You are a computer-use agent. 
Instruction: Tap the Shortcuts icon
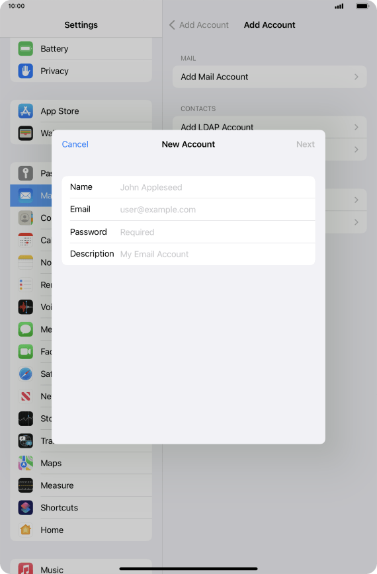click(26, 508)
